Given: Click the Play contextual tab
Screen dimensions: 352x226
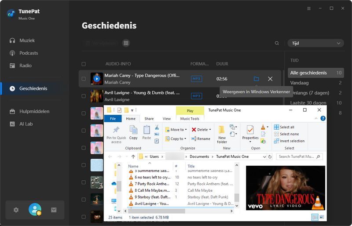Looking at the screenshot, I should click(190, 111).
